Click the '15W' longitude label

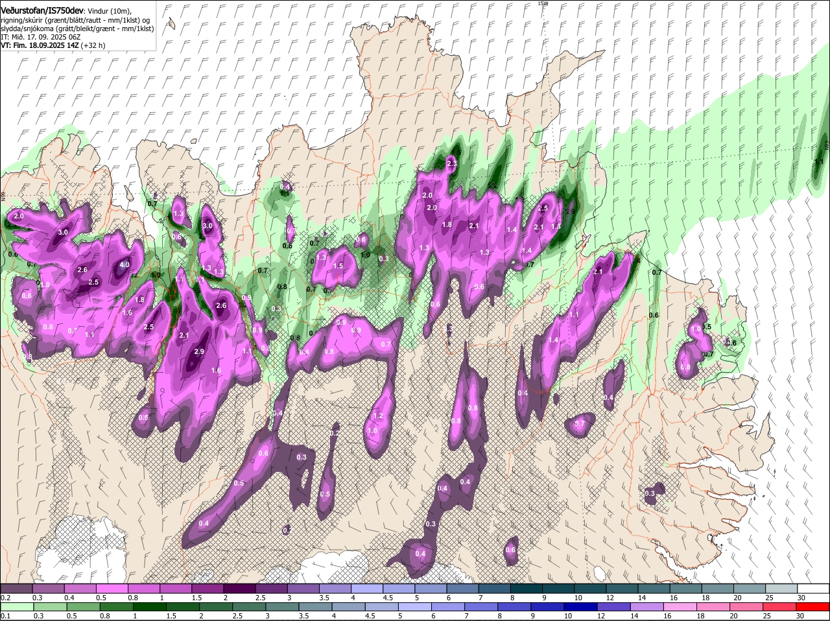coord(543,3)
